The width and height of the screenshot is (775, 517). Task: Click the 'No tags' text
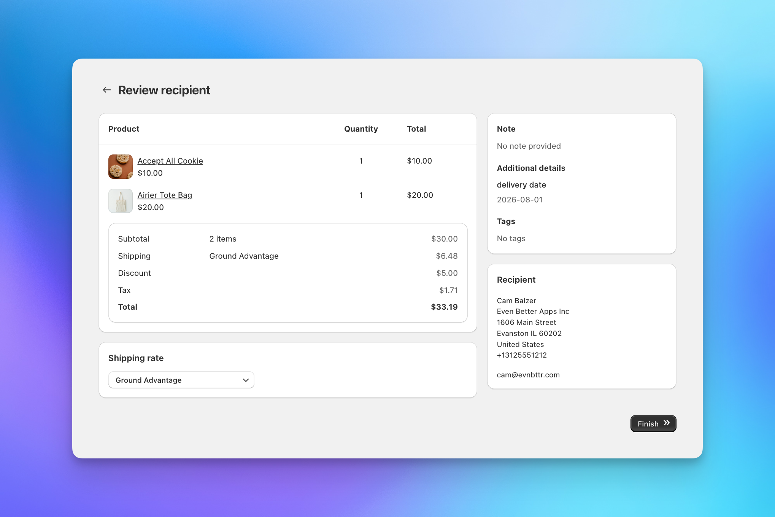(511, 239)
